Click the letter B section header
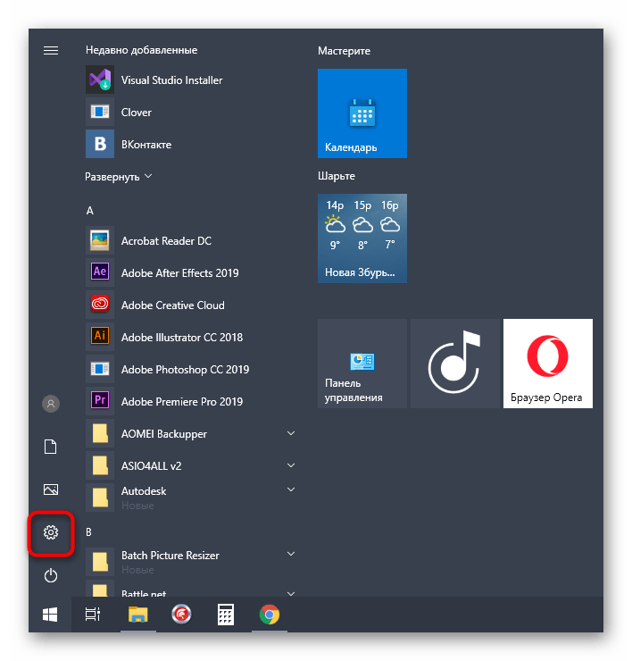Image resolution: width=632 pixels, height=661 pixels. (88, 532)
